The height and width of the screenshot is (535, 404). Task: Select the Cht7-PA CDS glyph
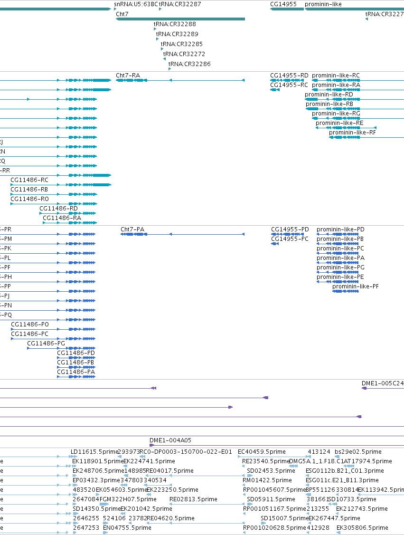coord(182,234)
